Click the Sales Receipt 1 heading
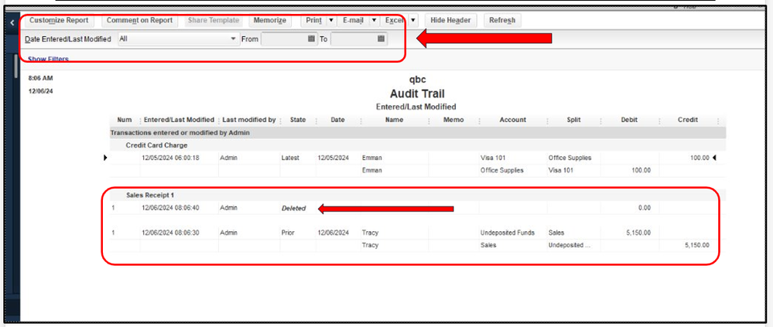773x327 pixels. [150, 196]
